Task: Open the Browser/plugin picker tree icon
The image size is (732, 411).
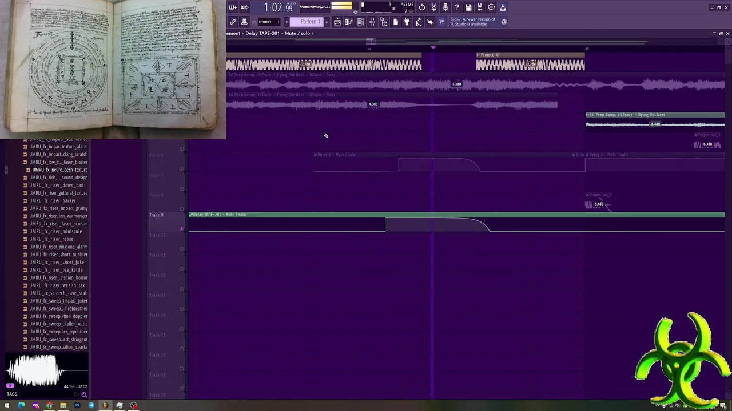Action: point(384,22)
